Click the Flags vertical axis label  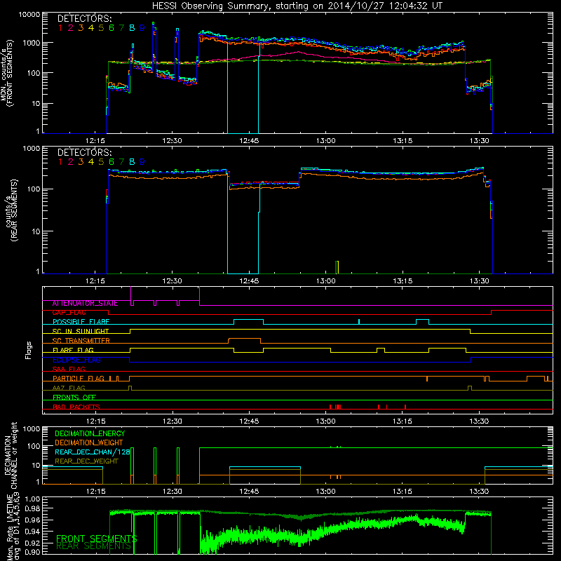[x=29, y=350]
